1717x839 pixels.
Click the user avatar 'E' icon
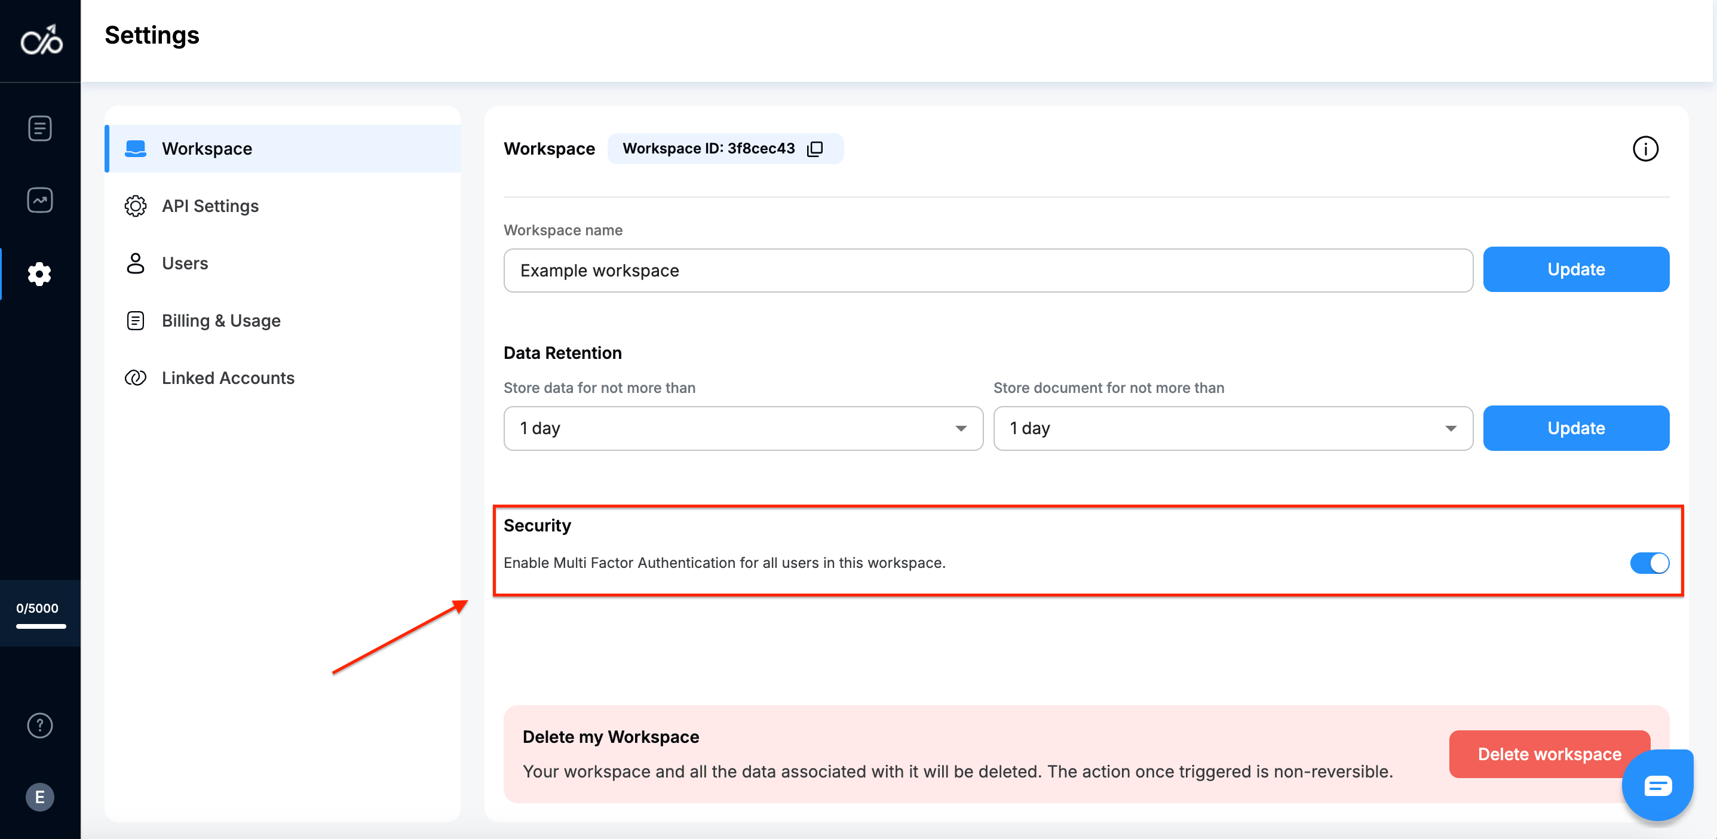pos(40,797)
